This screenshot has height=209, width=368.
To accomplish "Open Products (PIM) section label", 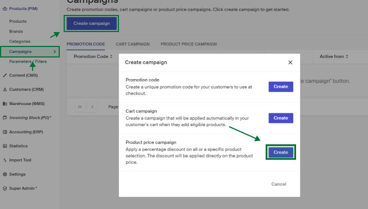I will click(x=23, y=9).
